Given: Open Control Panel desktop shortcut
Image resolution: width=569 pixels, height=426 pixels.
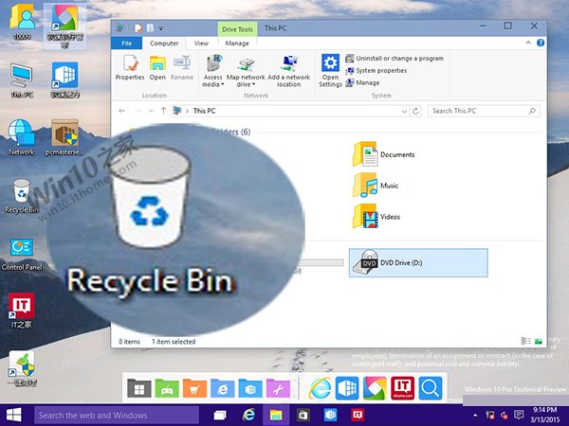Looking at the screenshot, I should [20, 253].
